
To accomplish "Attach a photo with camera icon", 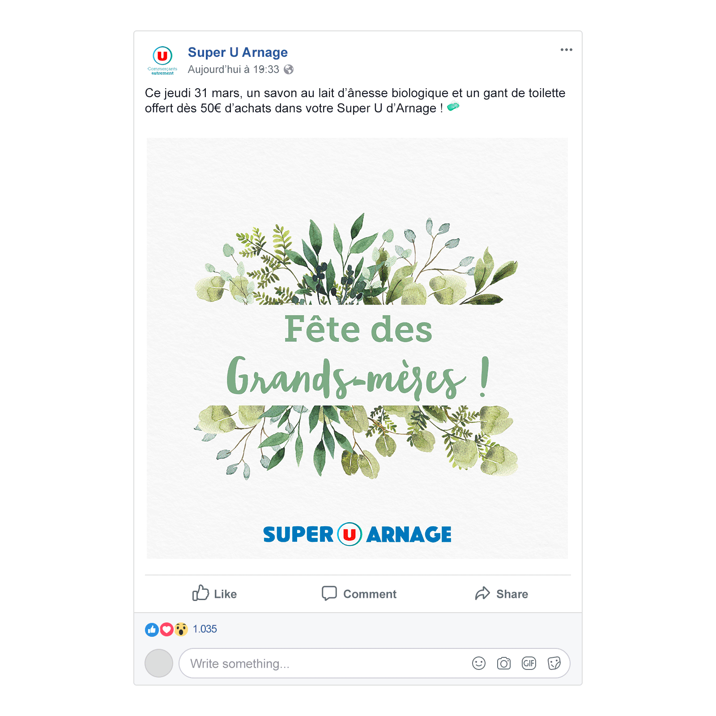I will (503, 663).
